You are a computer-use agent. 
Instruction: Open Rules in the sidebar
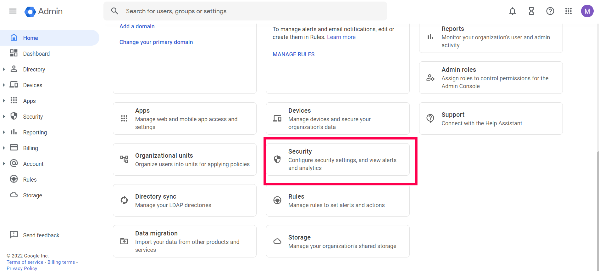coord(30,180)
